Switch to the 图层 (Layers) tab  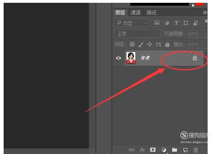(120, 13)
